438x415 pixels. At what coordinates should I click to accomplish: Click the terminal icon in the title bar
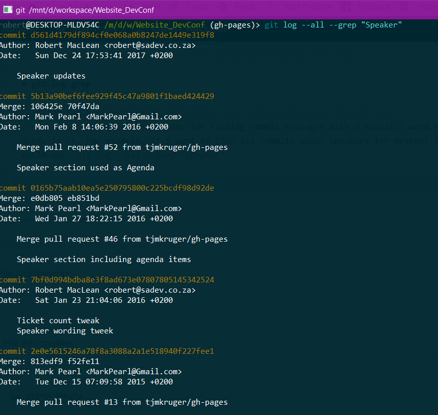(x=7, y=9)
